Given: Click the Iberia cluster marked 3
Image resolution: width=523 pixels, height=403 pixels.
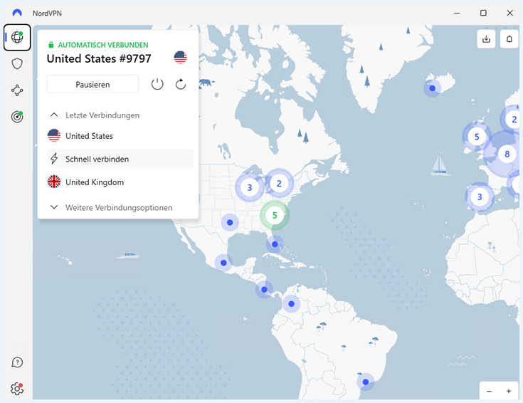Looking at the screenshot, I should (x=480, y=197).
